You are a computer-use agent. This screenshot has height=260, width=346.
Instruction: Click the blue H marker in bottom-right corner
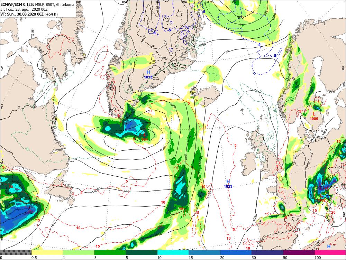point(329,246)
